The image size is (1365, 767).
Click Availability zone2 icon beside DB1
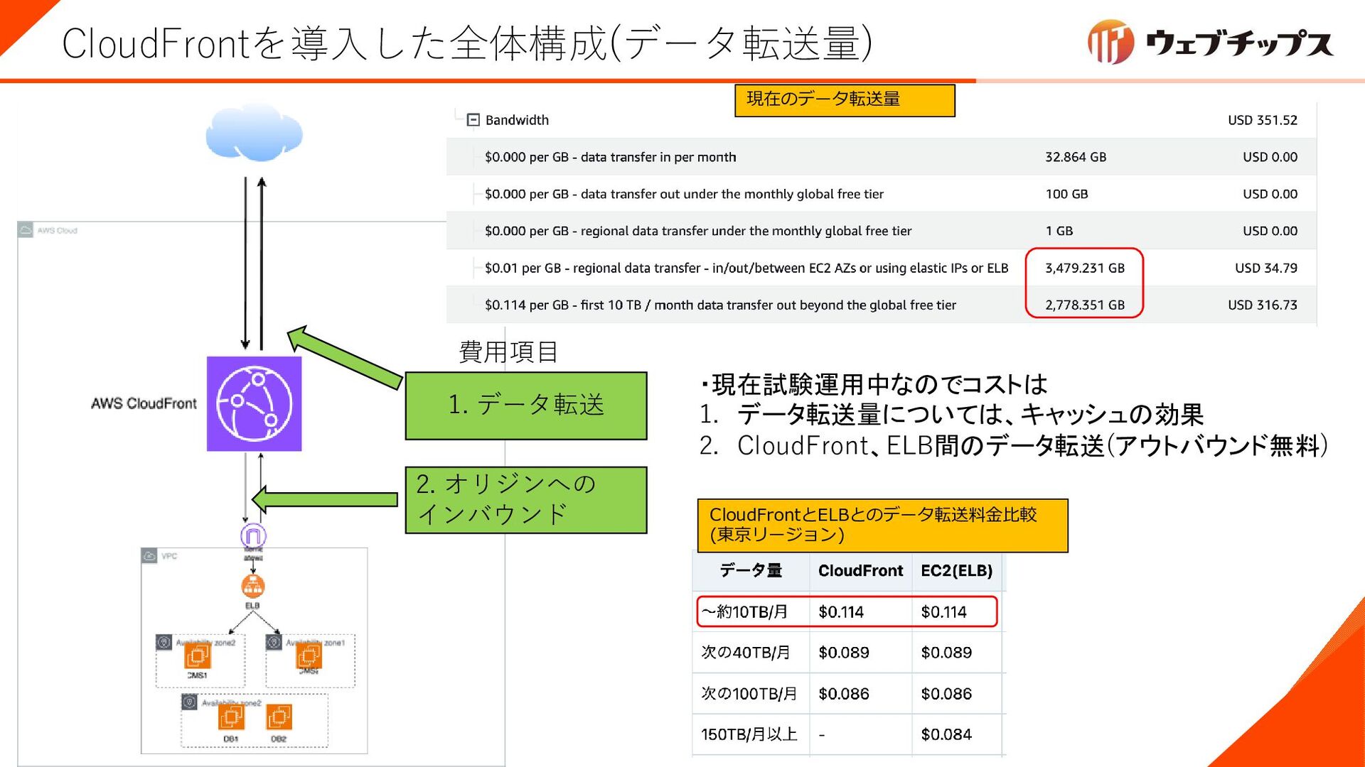click(x=189, y=702)
